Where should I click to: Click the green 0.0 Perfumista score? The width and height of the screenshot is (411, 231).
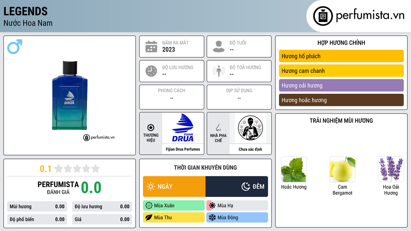point(91,188)
